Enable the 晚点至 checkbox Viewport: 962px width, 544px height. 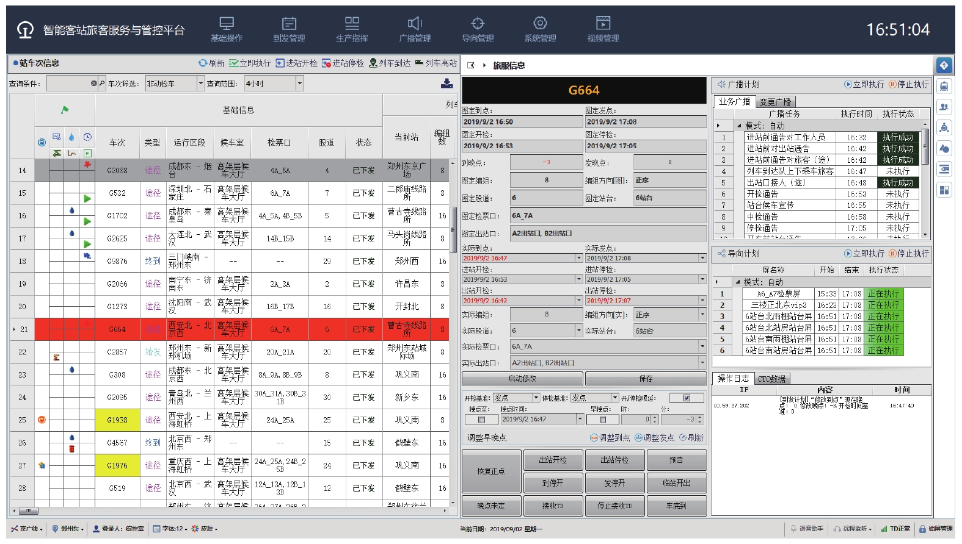click(x=481, y=420)
